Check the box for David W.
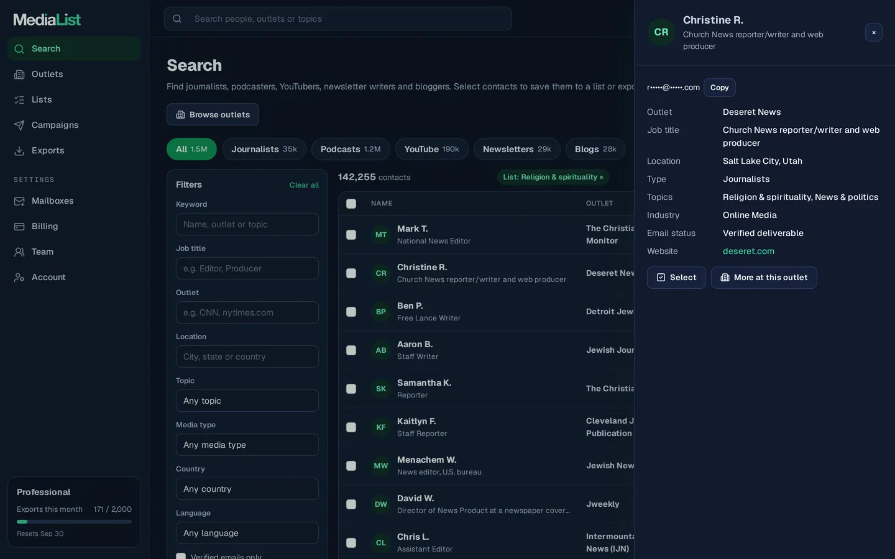This screenshot has height=559, width=895. click(351, 504)
